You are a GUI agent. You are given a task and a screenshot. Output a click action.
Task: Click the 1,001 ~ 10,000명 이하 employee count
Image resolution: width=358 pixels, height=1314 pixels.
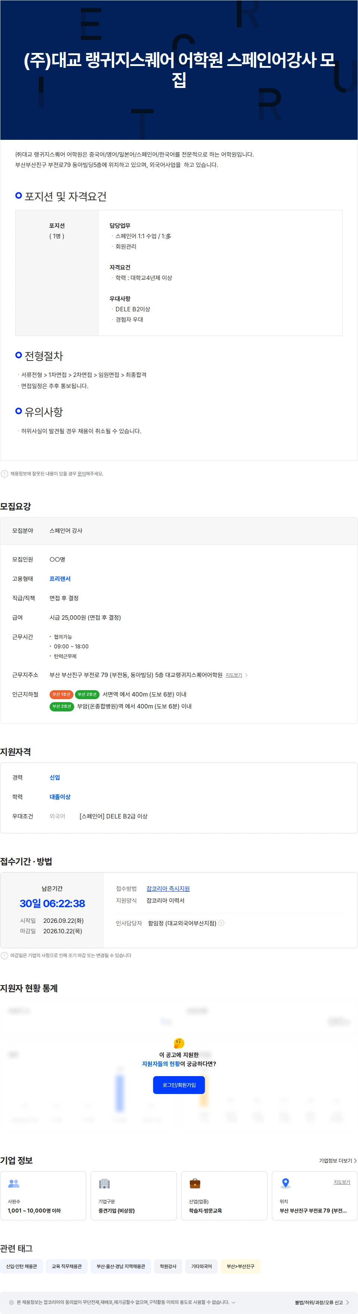pos(34,1210)
